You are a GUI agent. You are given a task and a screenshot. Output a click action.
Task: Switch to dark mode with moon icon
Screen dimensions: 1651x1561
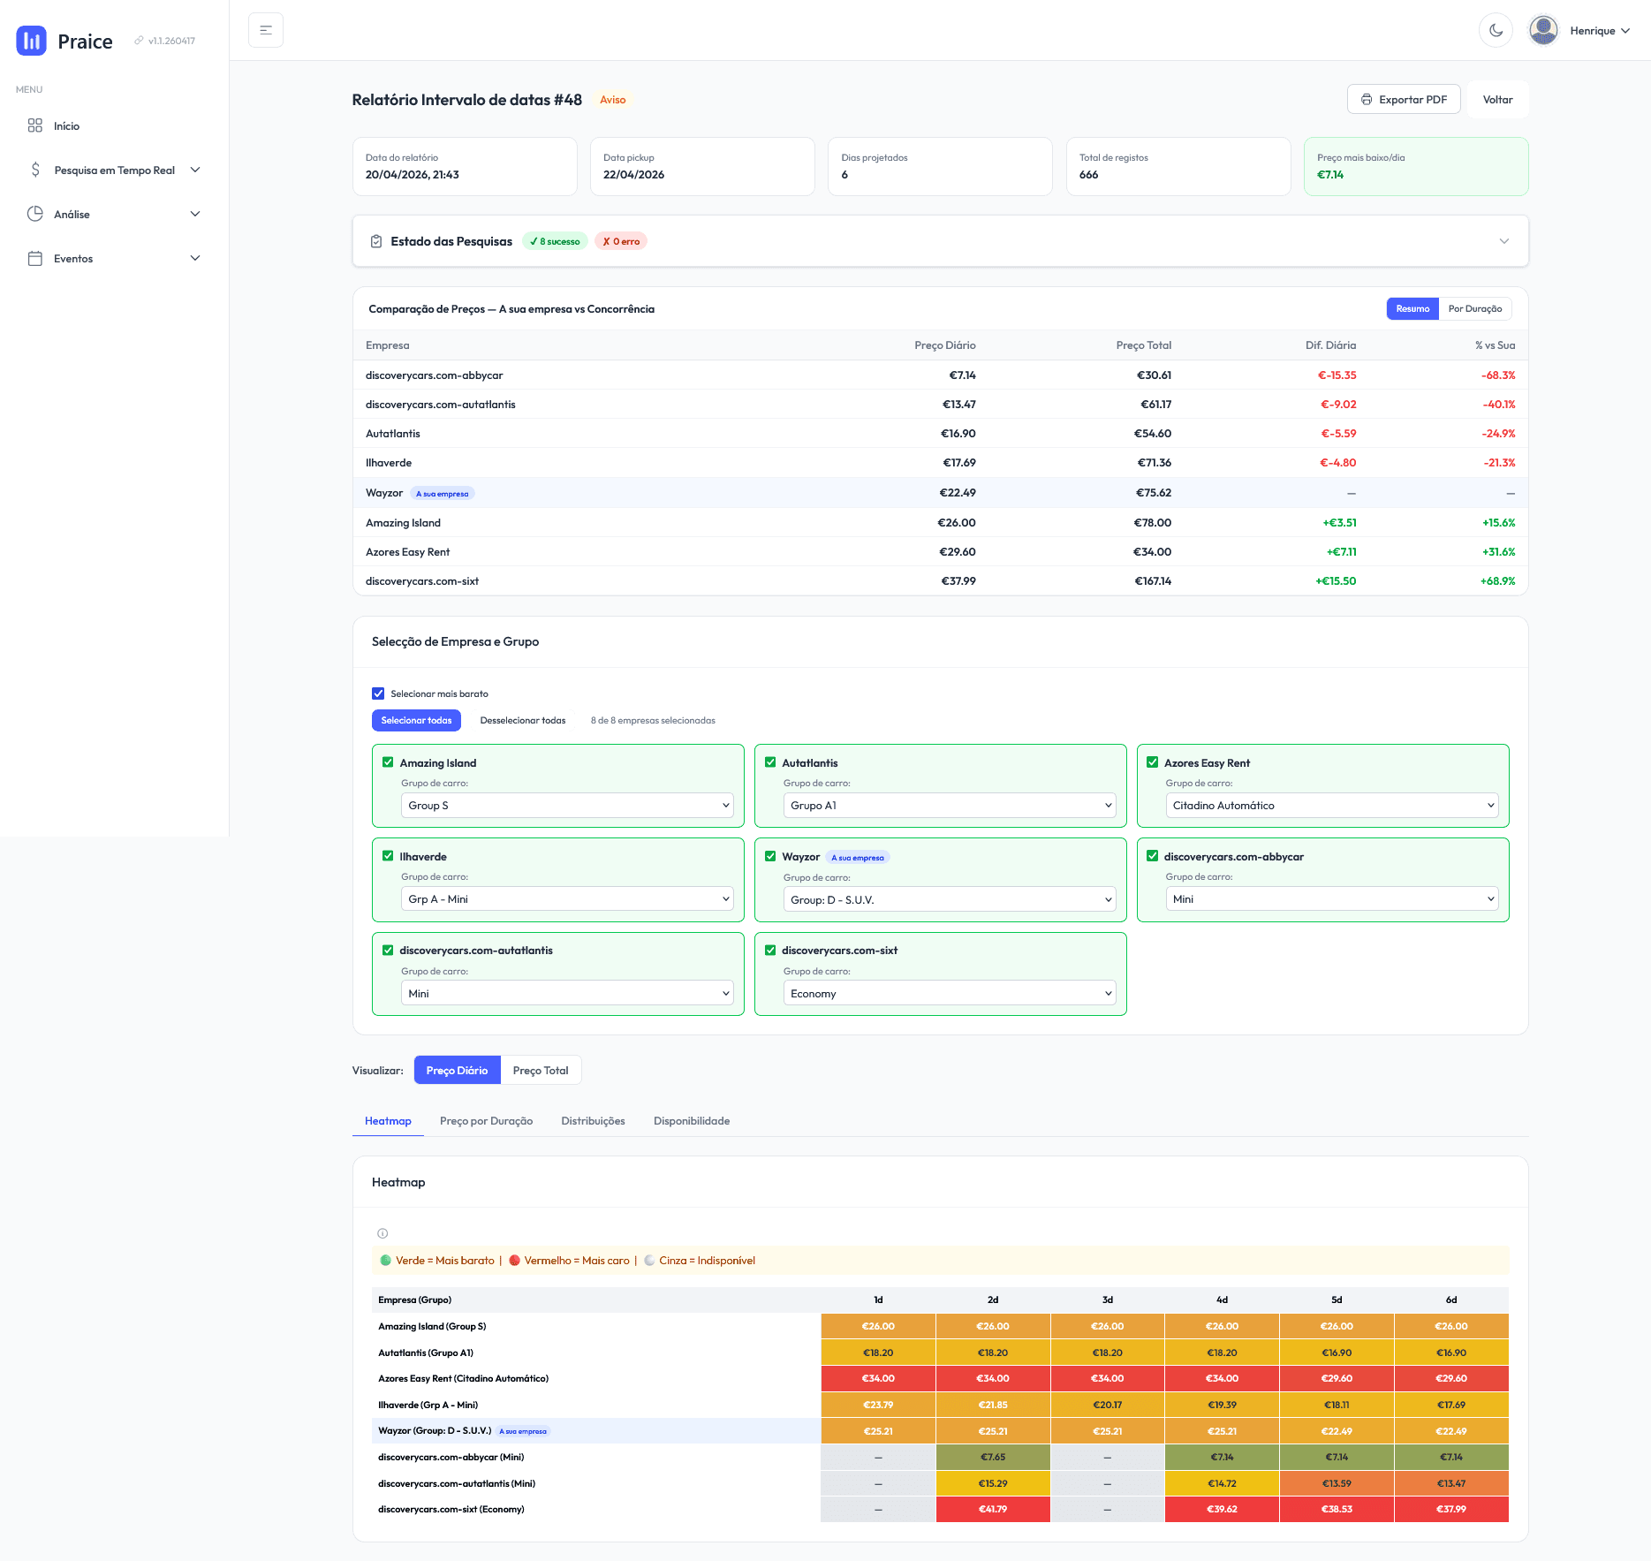click(x=1496, y=30)
